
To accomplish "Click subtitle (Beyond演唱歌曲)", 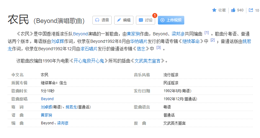I will point(59,21).
